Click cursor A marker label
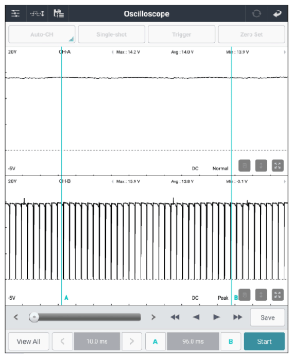 (66, 298)
